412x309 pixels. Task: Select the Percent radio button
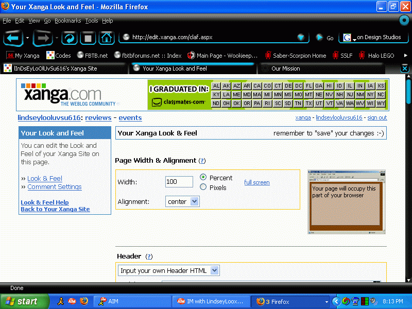click(203, 177)
